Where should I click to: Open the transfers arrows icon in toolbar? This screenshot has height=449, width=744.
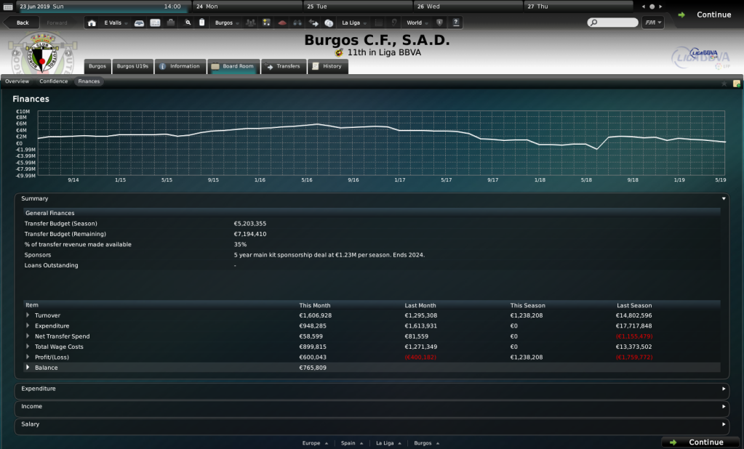point(313,23)
